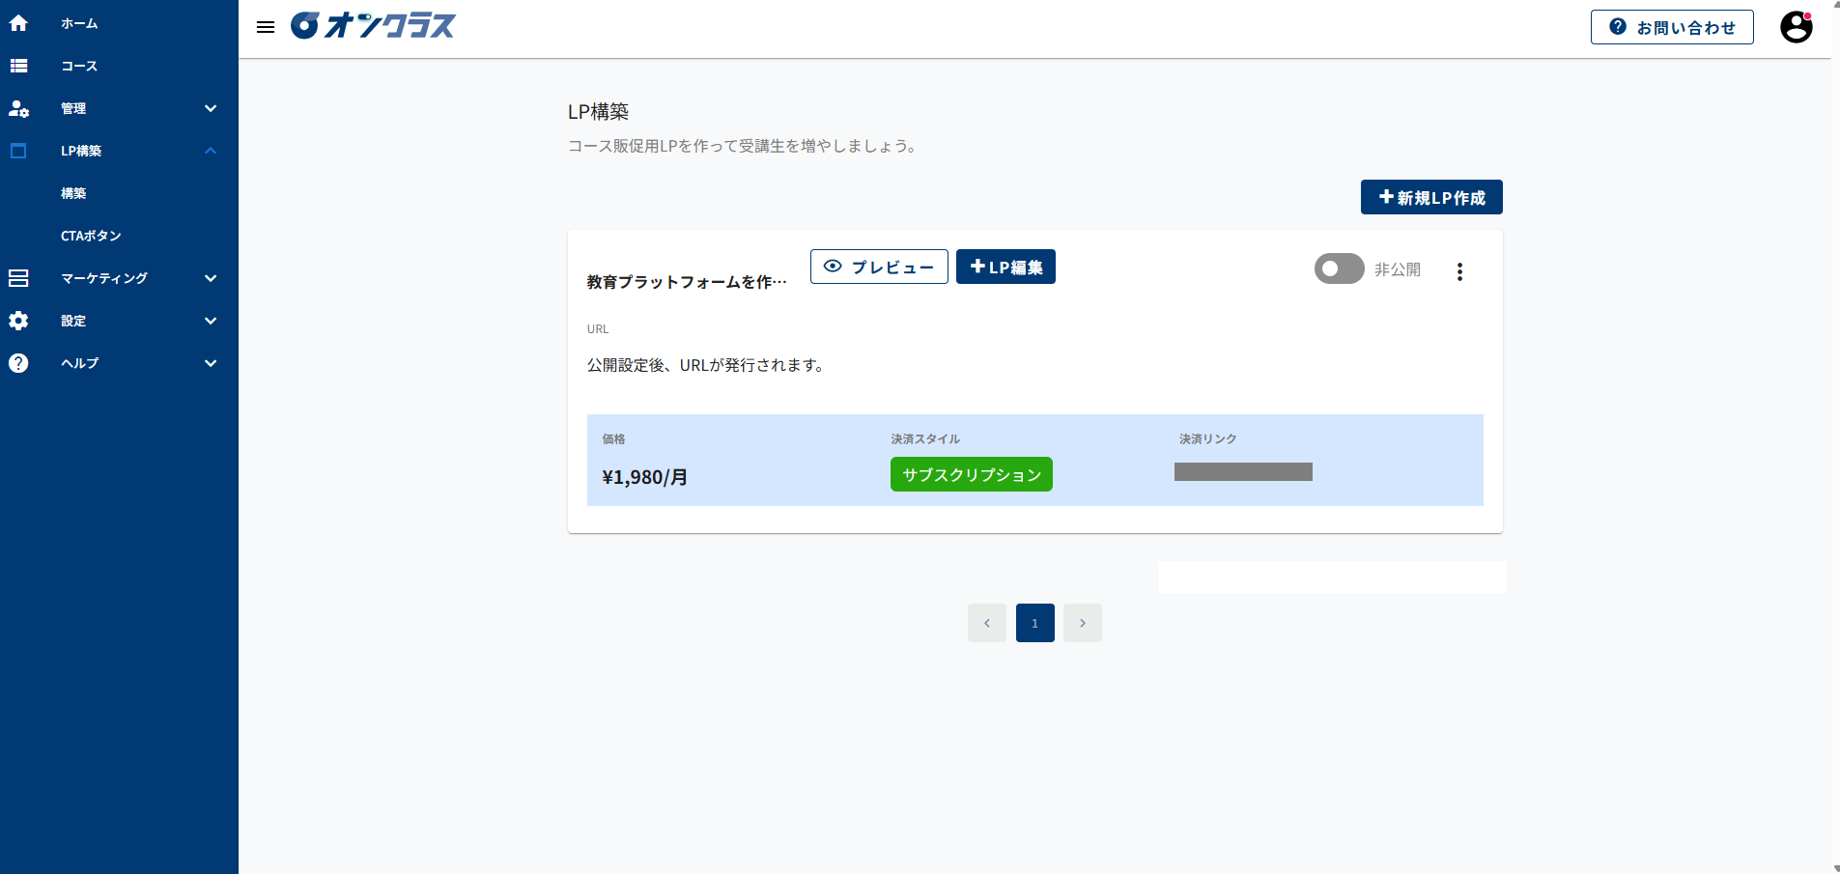Click the preview eye icon on プレビュー button
1840x874 pixels.
coord(835,267)
